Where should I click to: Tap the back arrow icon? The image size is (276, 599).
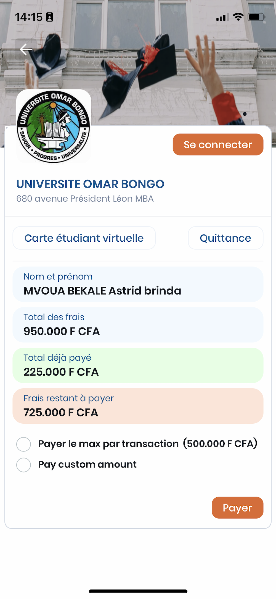click(26, 50)
